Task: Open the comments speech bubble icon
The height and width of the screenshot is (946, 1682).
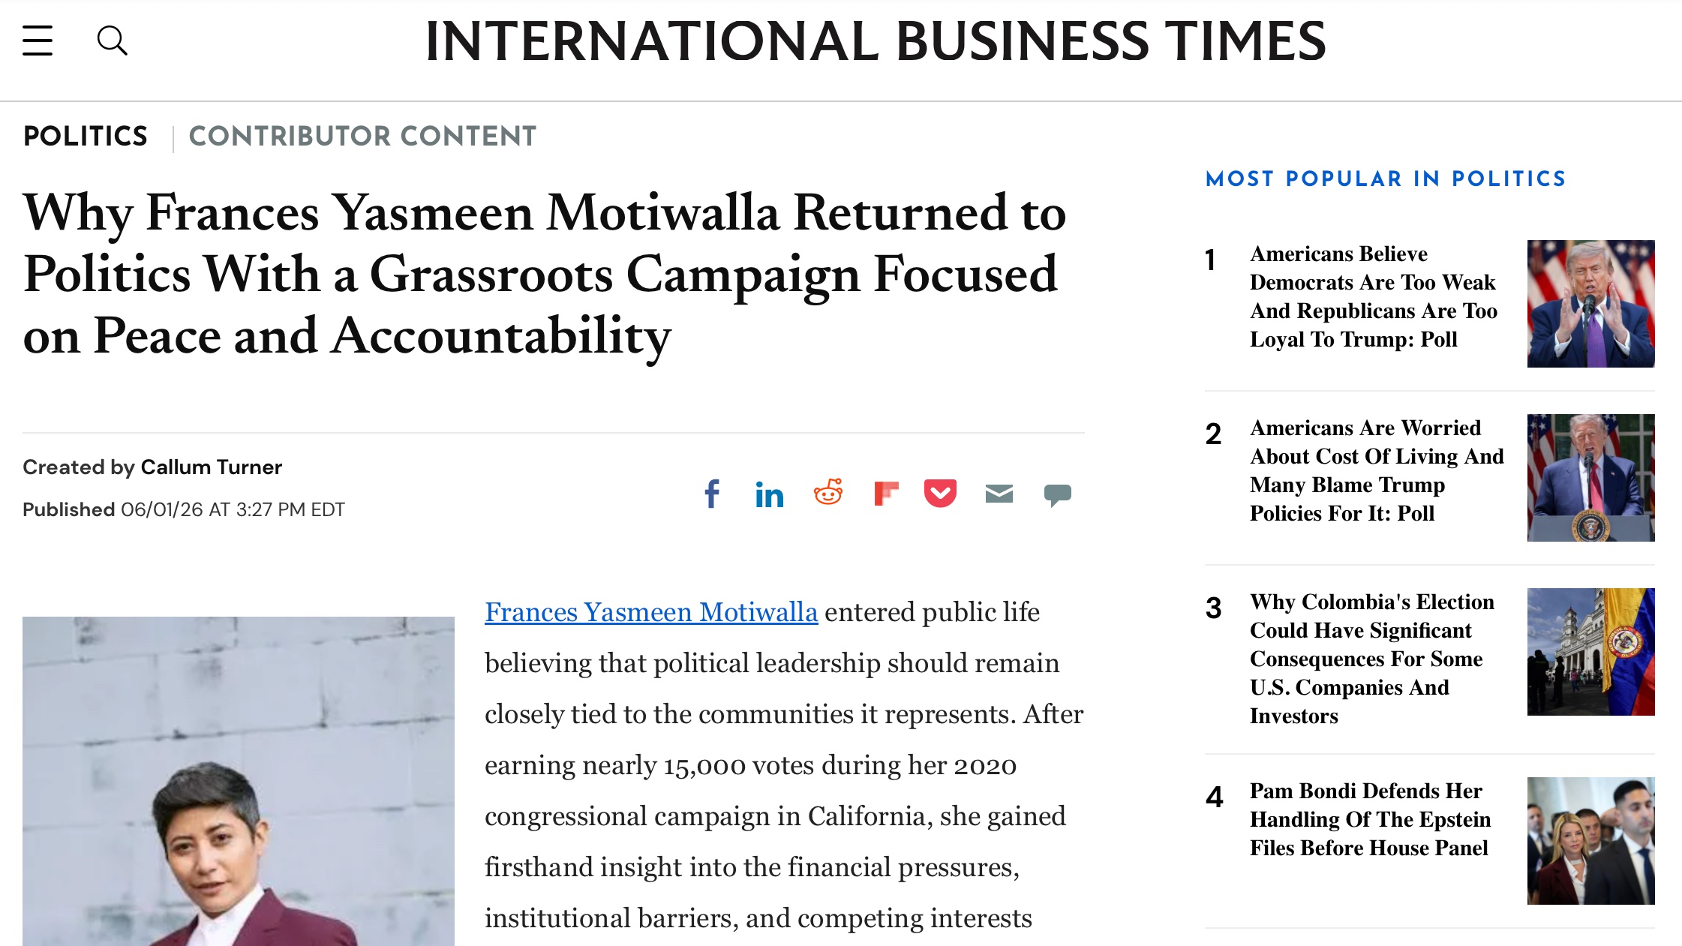Action: [x=1057, y=494]
